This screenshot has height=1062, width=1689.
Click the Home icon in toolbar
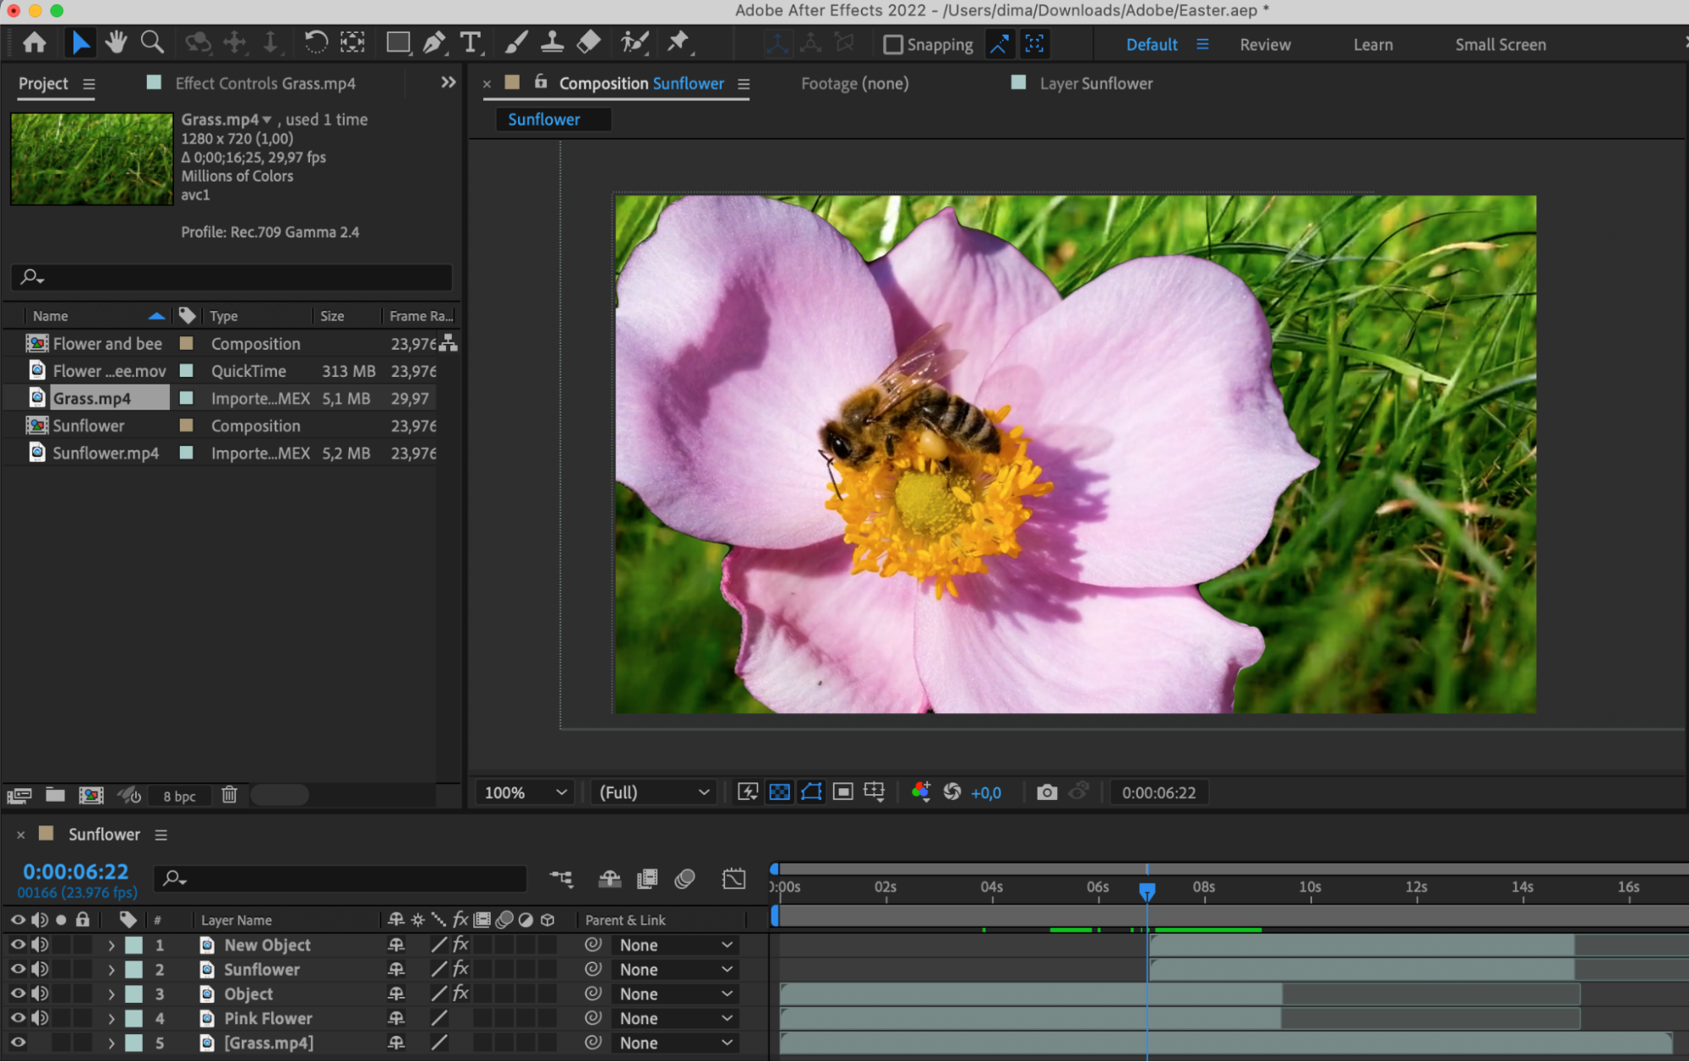(x=35, y=43)
